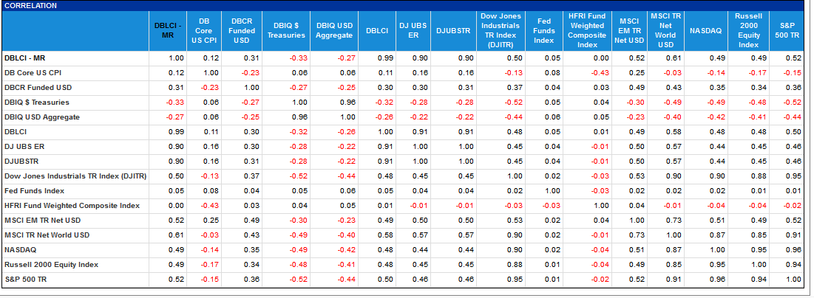Click 0.91 in the S&P 500 TR row
The width and height of the screenshot is (814, 298).
pos(672,280)
